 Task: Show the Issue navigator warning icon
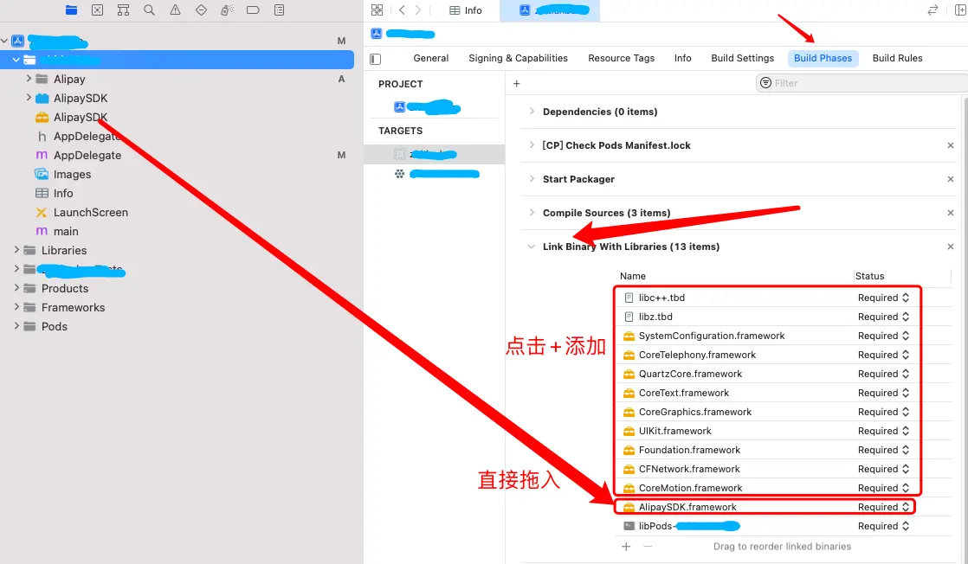click(x=175, y=10)
